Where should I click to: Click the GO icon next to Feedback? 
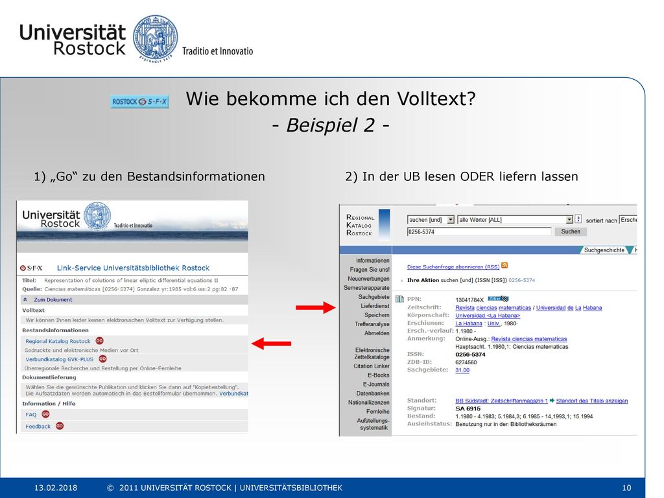click(x=60, y=426)
